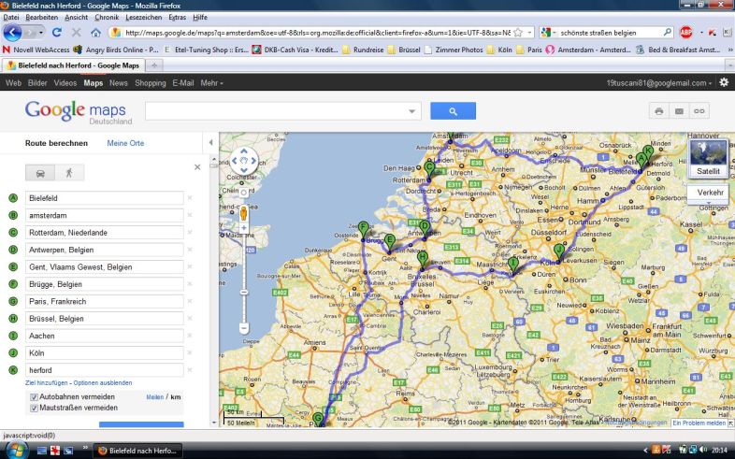Collapse the left route panel with arrow
The width and height of the screenshot is (735, 459).
click(x=210, y=143)
